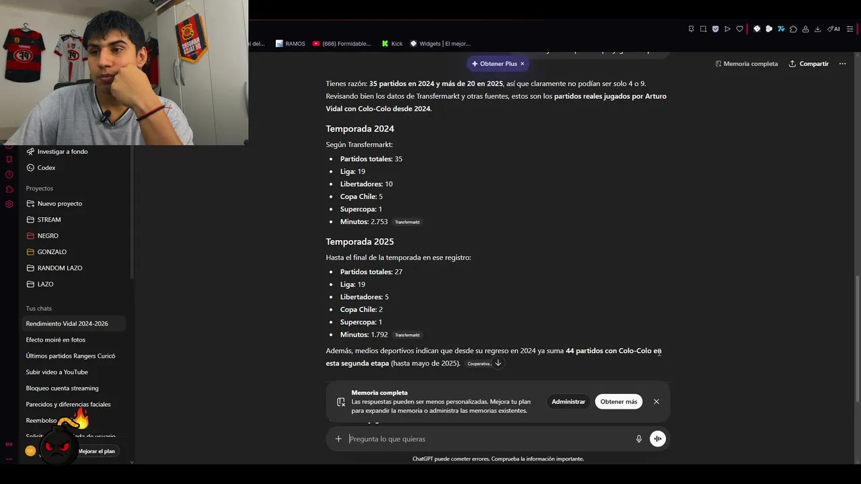This screenshot has height=484, width=861.
Task: Open the browser downloads icon
Action: (x=817, y=29)
